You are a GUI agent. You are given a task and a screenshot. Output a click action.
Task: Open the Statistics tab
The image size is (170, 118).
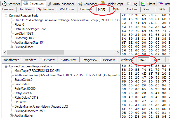point(11,4)
